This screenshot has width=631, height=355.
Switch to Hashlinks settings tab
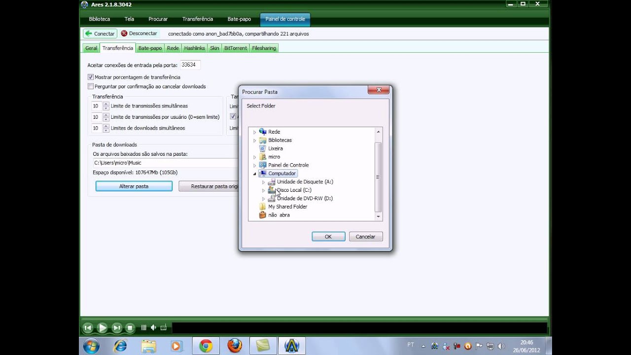point(194,48)
